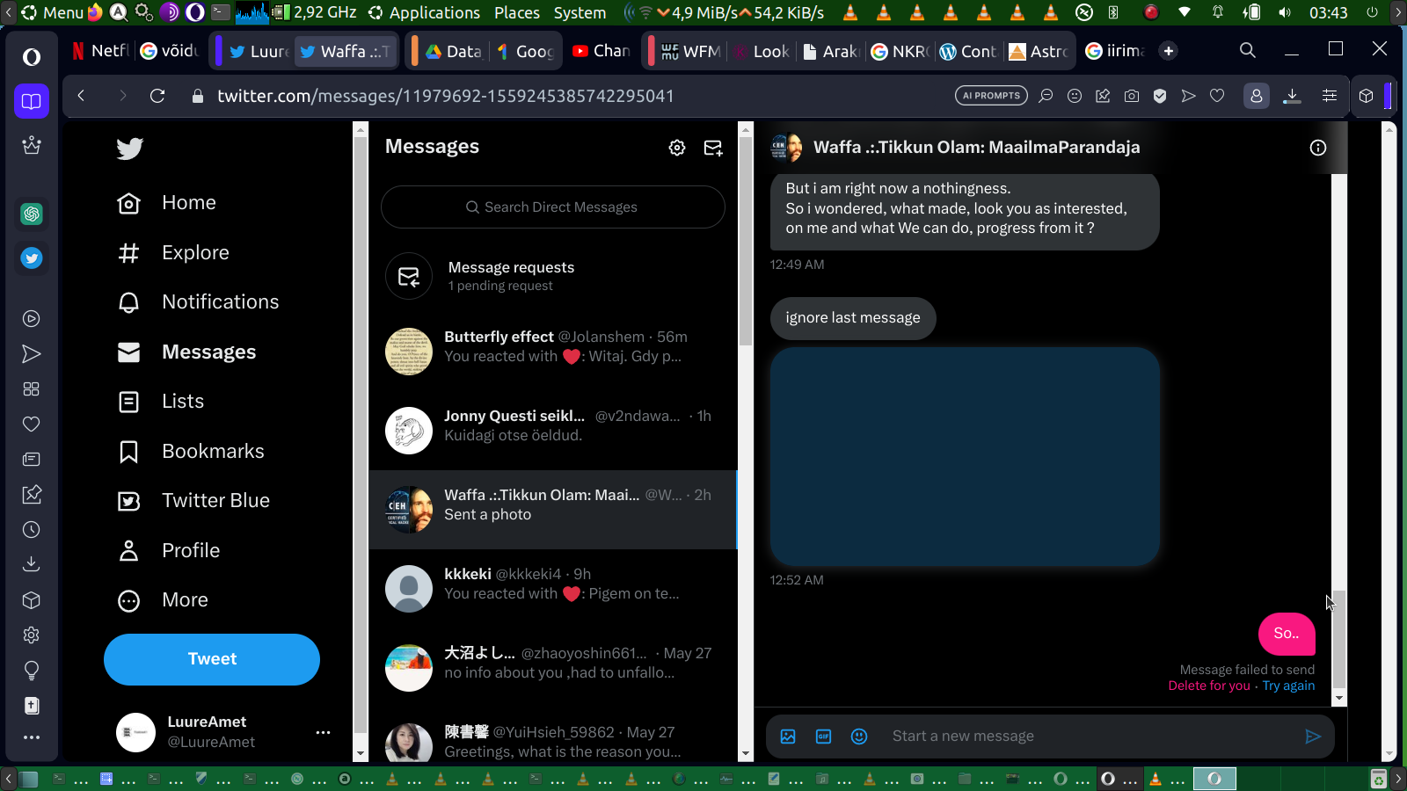Image resolution: width=1407 pixels, height=791 pixels.
Task: Click the clock showing 03:43
Action: 1328,12
